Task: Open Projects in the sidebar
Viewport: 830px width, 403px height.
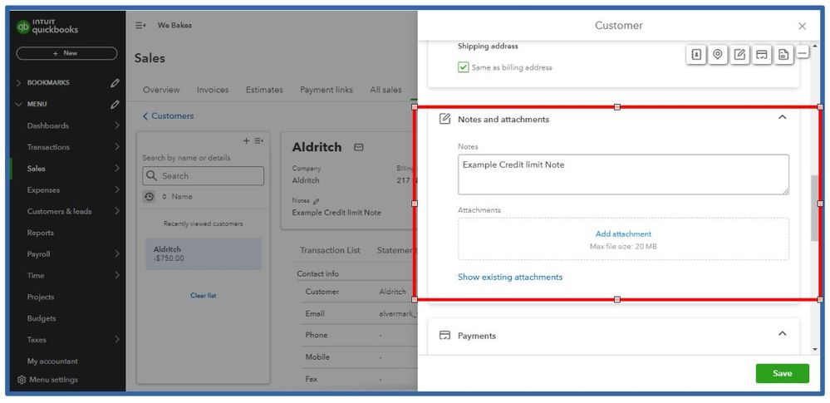Action: point(41,297)
